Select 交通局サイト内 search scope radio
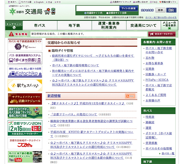The width and height of the screenshot is (183, 164). [x=85, y=13]
